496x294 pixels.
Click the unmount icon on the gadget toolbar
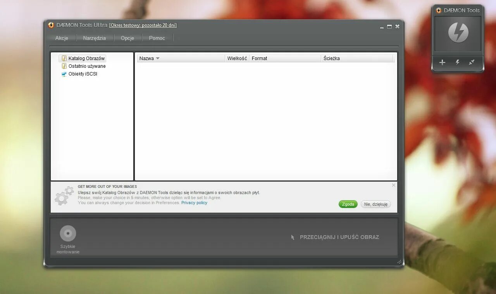472,62
